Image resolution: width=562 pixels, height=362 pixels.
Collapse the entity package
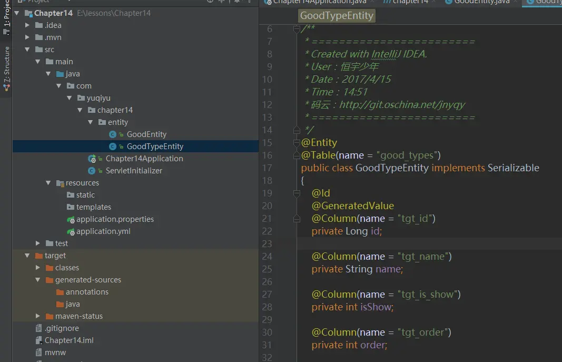pyautogui.click(x=90, y=122)
